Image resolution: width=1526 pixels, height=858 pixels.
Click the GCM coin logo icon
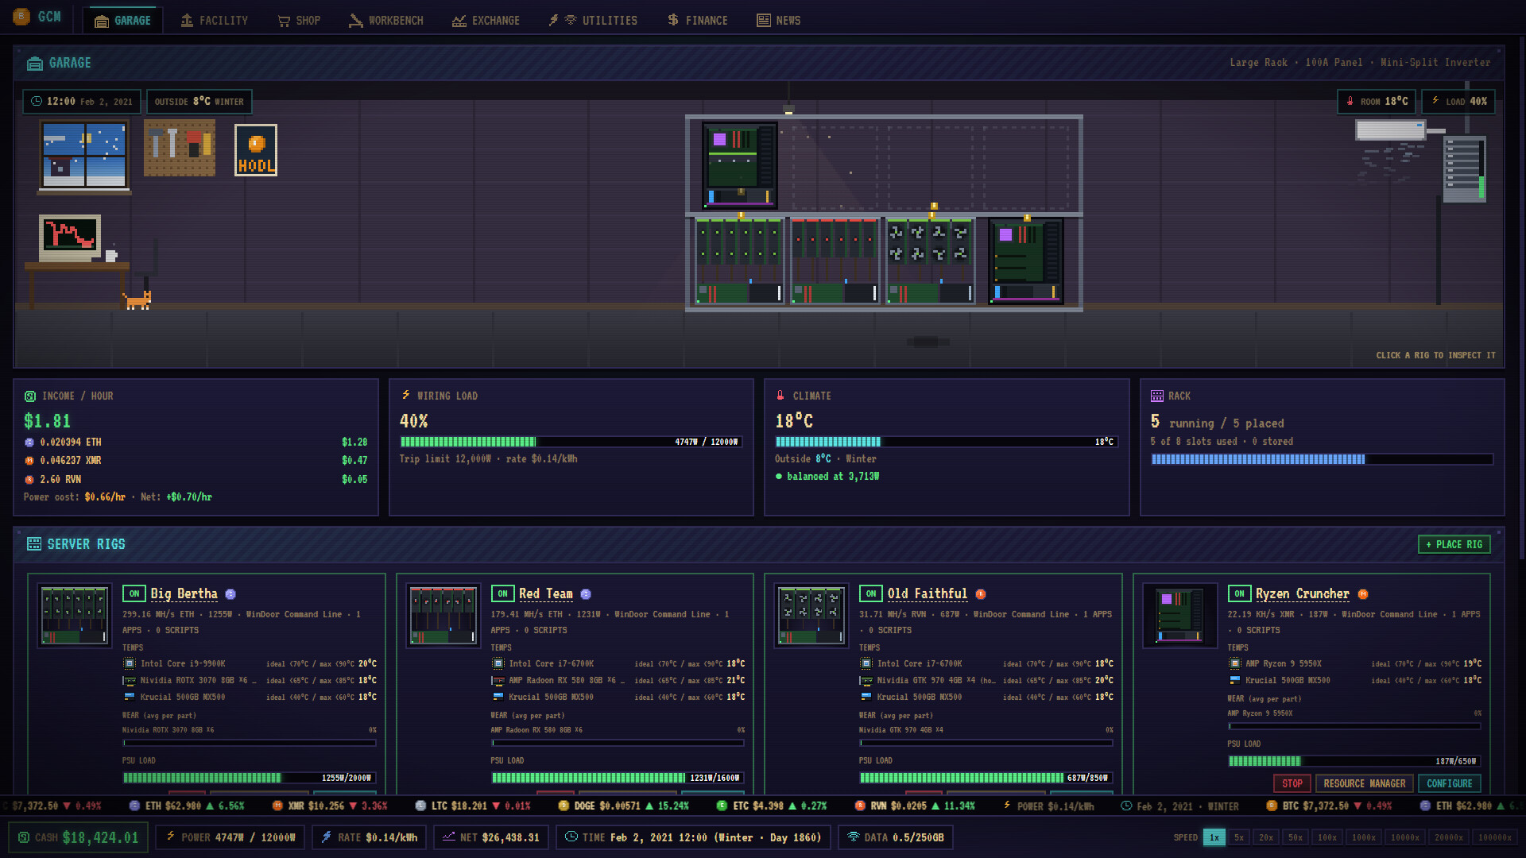pos(21,16)
